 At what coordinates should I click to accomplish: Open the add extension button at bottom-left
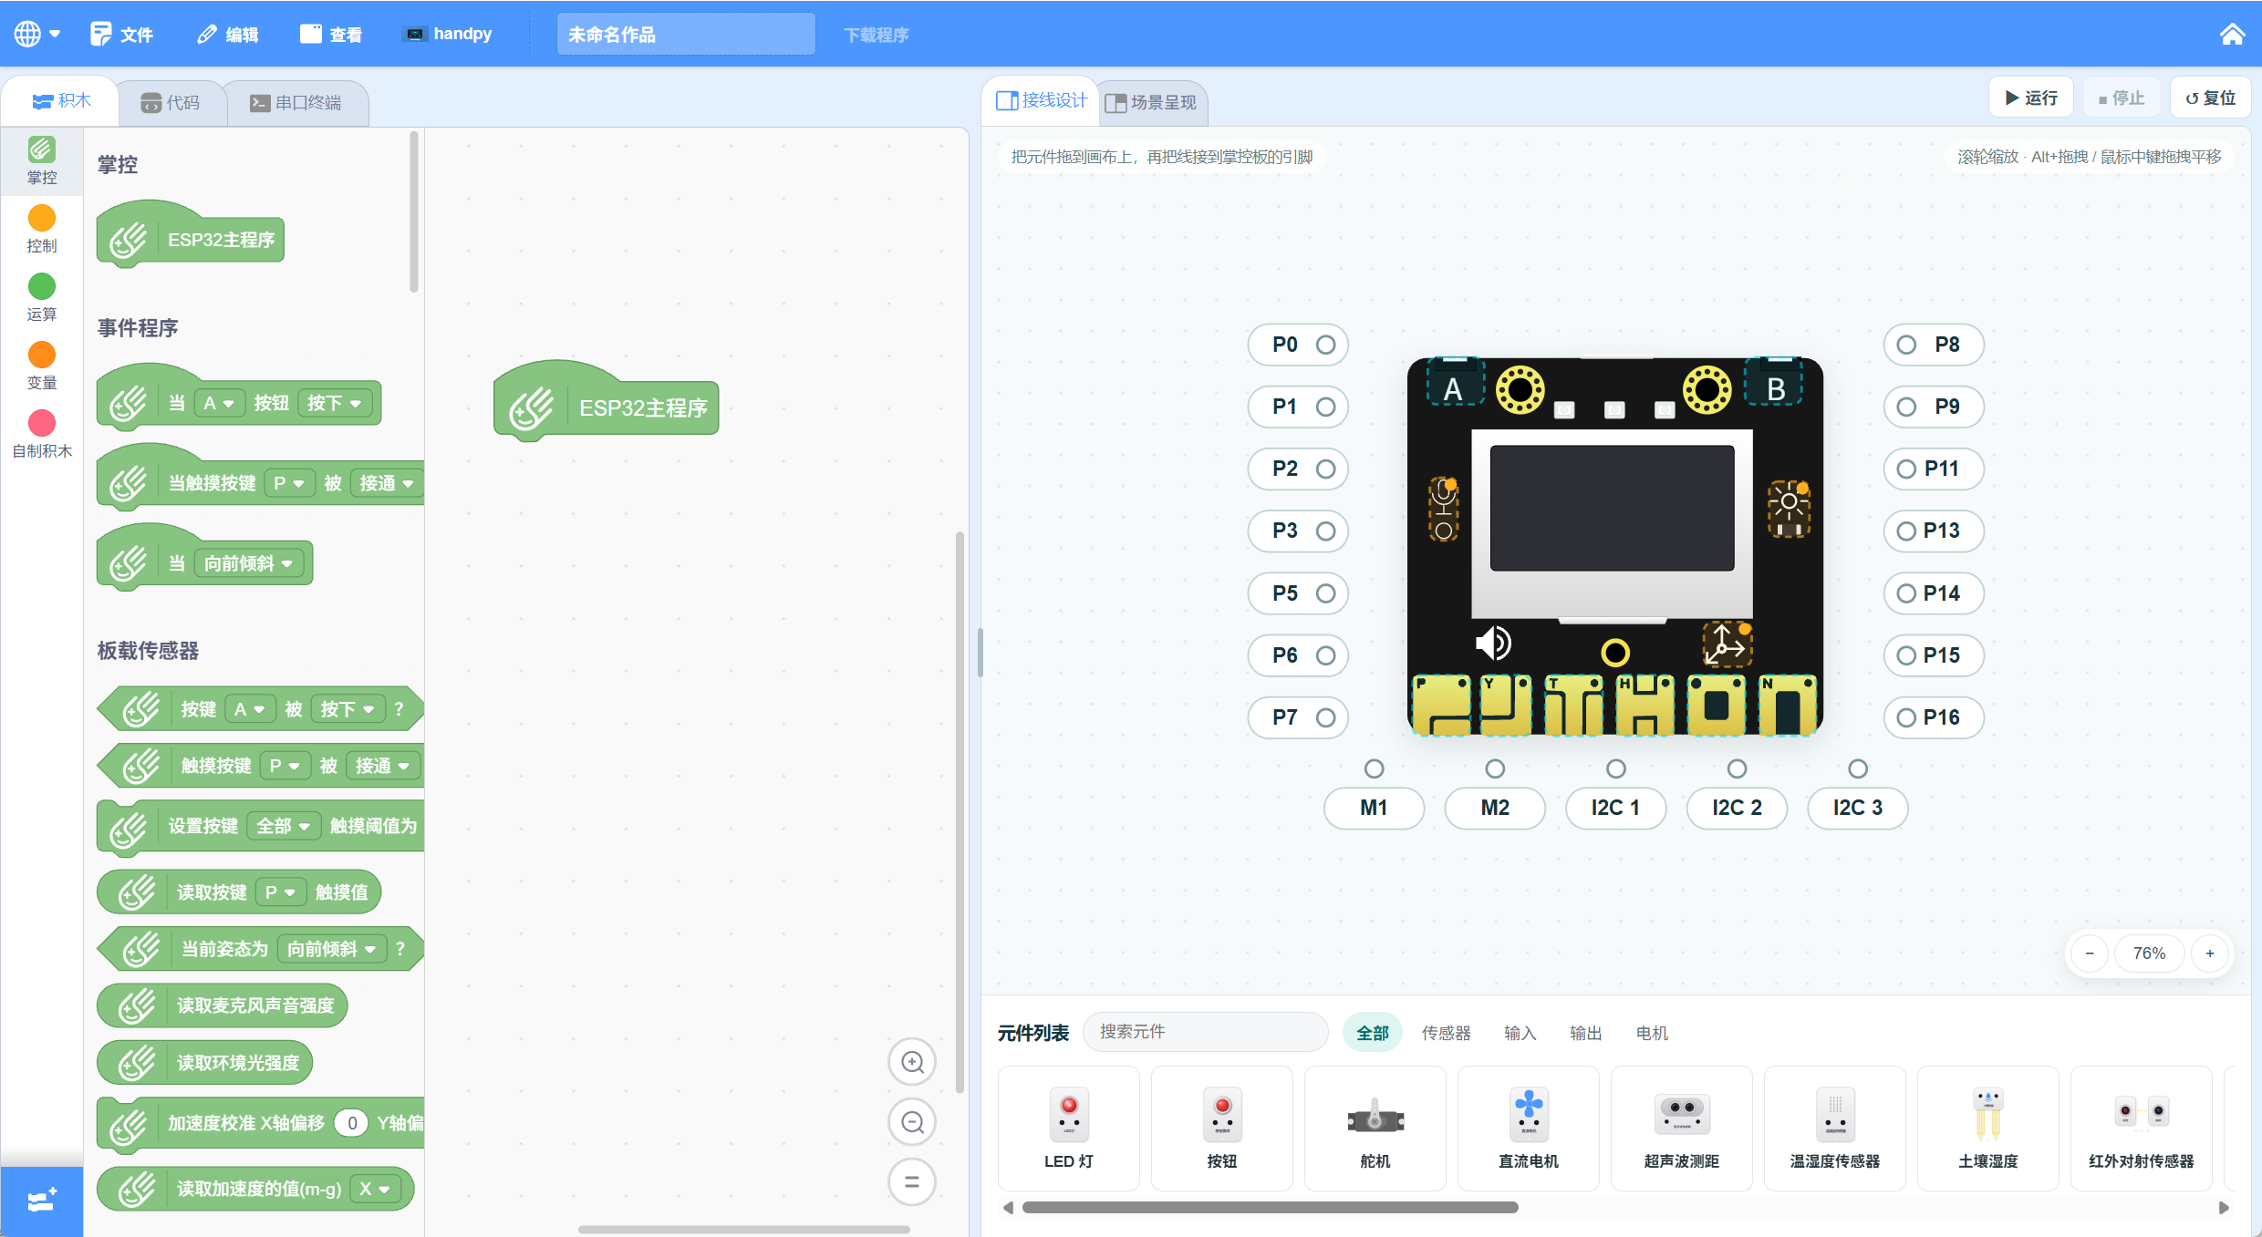pyautogui.click(x=42, y=1201)
